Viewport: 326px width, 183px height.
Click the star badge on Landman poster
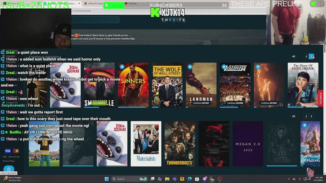click(x=190, y=67)
